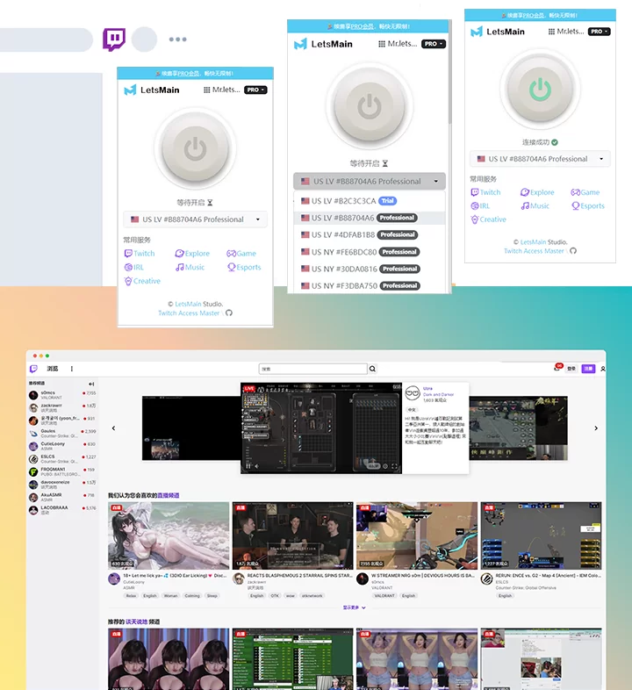Open the s0mcs channel in sidebar

point(62,395)
